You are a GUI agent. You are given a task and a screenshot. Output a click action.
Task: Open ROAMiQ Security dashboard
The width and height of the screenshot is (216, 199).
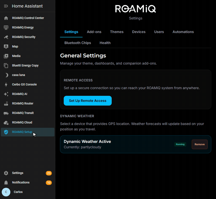[24, 37]
